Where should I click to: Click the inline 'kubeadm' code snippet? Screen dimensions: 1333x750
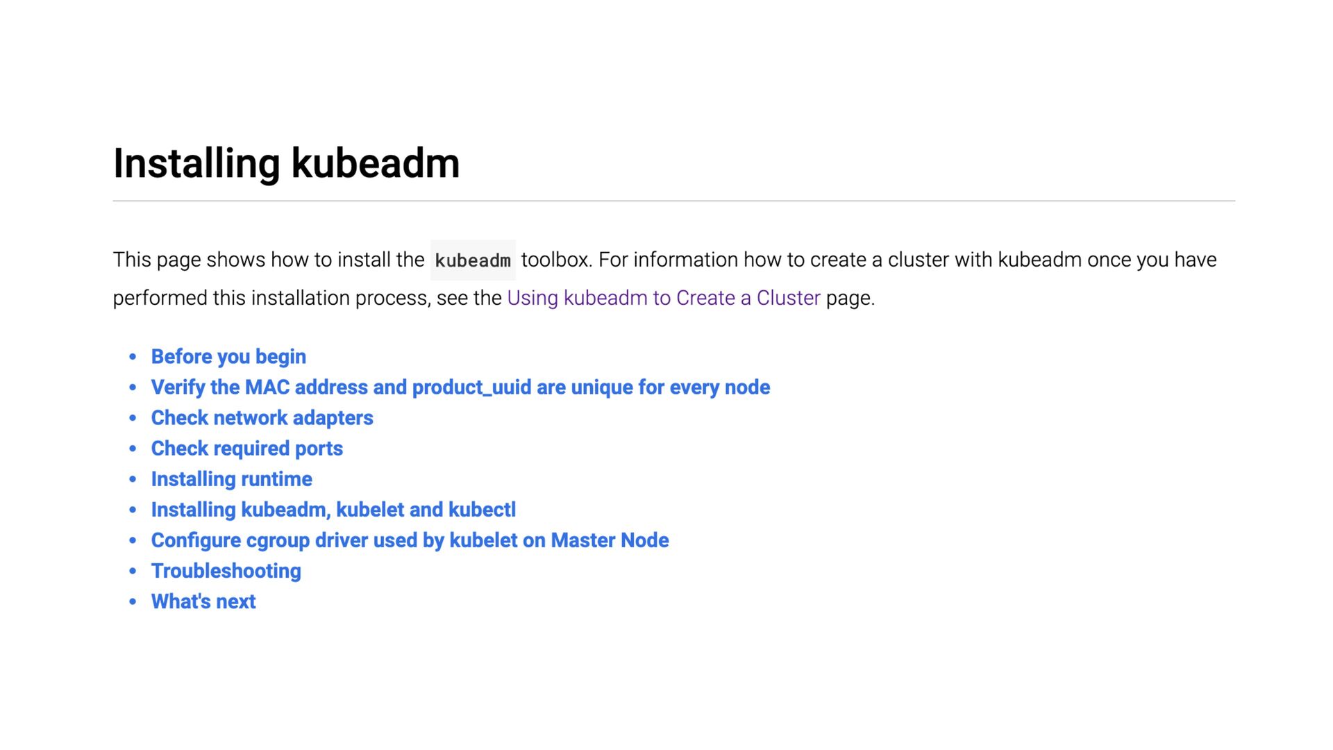(x=473, y=260)
